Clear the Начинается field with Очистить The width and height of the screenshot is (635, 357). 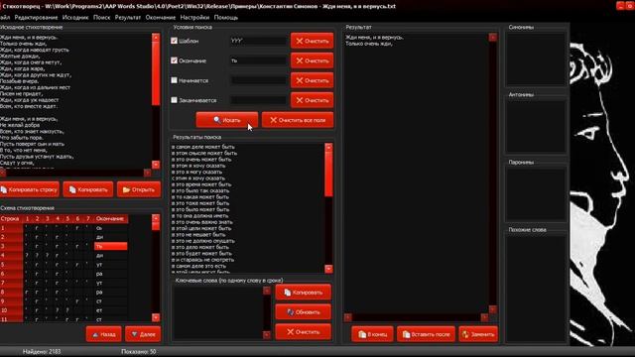(312, 80)
